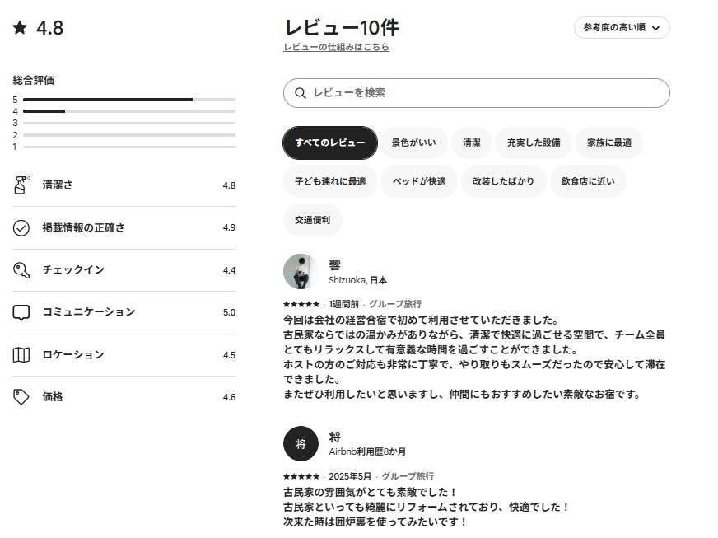
Task: Toggle the 充実した設備 filter chip
Action: (534, 143)
